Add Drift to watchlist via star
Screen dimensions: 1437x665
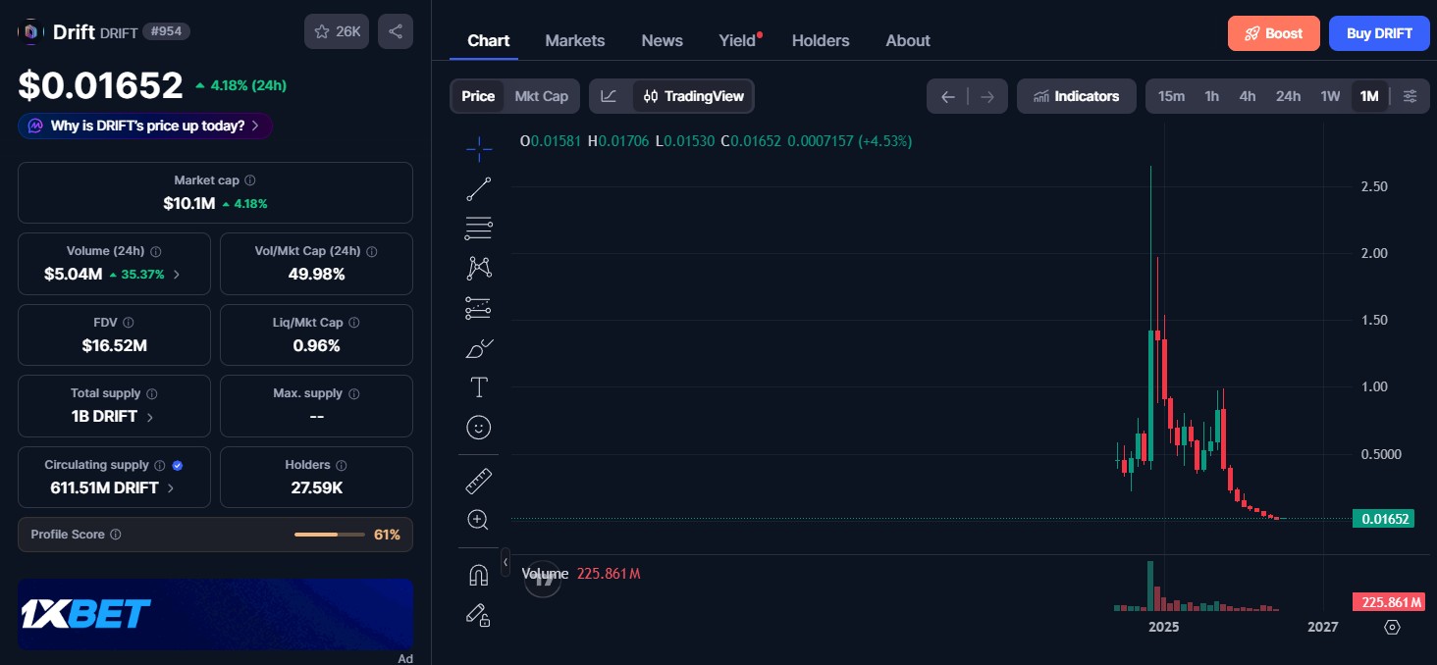click(337, 31)
